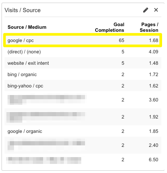Select the google / organic row
The image size is (167, 173).
pyautogui.click(x=83, y=131)
